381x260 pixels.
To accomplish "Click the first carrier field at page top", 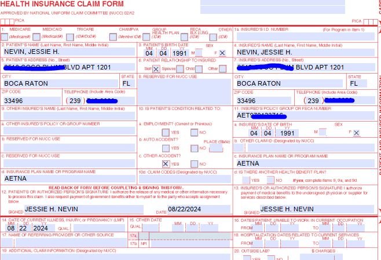I will coord(273,2).
